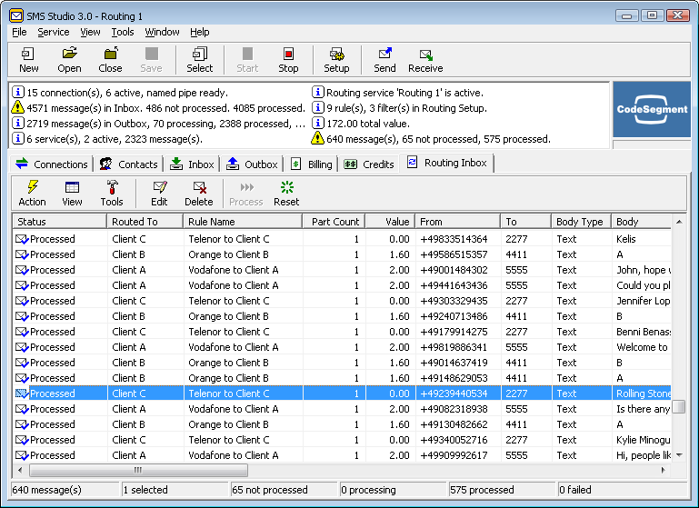This screenshot has width=699, height=508.
Task: Click the Send message icon
Action: (x=384, y=60)
